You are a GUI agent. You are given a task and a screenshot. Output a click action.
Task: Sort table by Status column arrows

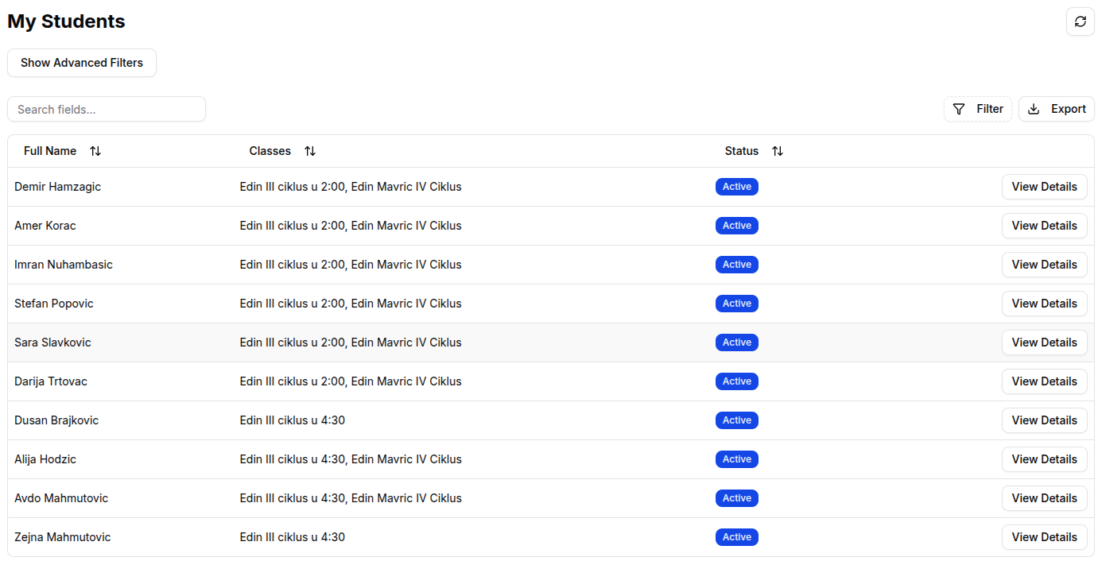778,151
